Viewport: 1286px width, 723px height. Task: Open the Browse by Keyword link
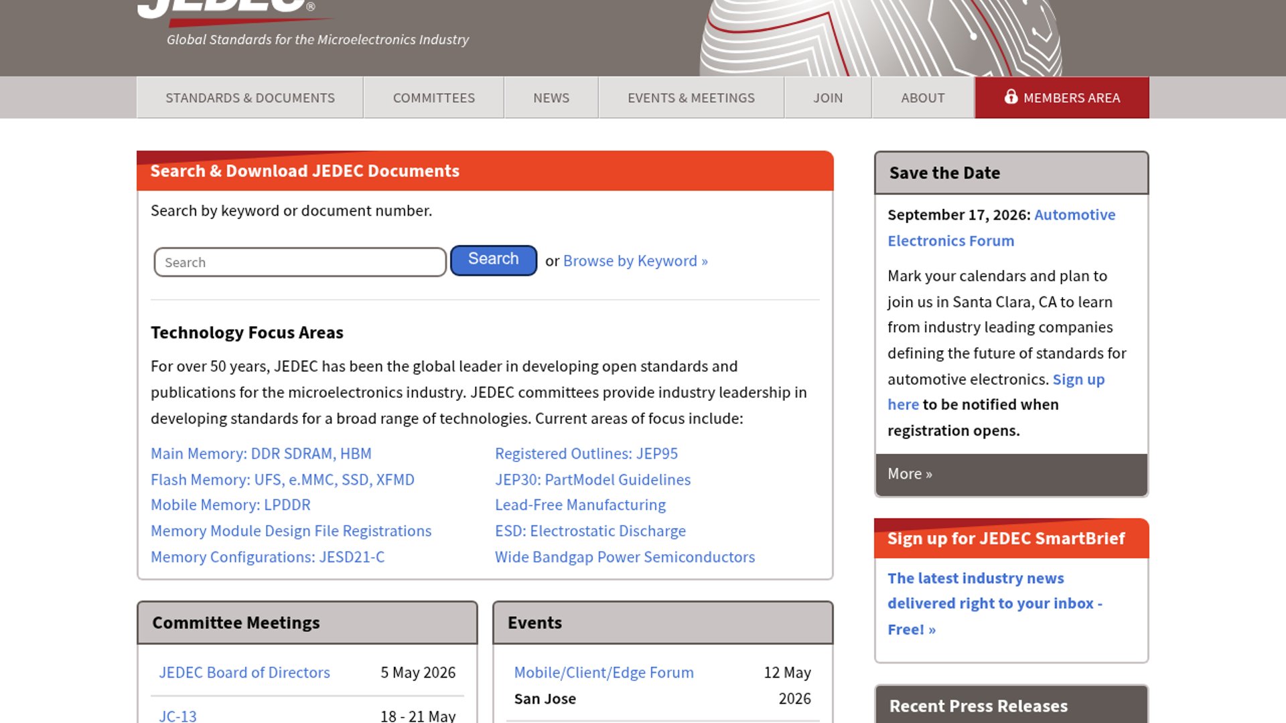click(636, 260)
